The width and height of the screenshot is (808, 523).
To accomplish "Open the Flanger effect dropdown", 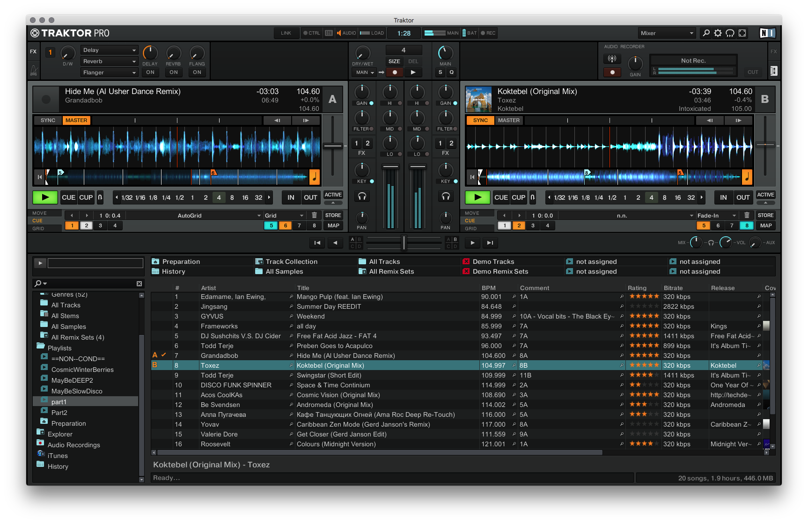I will [110, 73].
